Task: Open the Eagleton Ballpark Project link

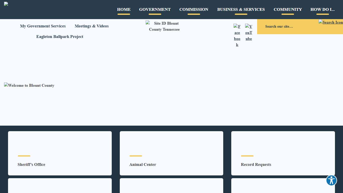Action: [x=60, y=37]
